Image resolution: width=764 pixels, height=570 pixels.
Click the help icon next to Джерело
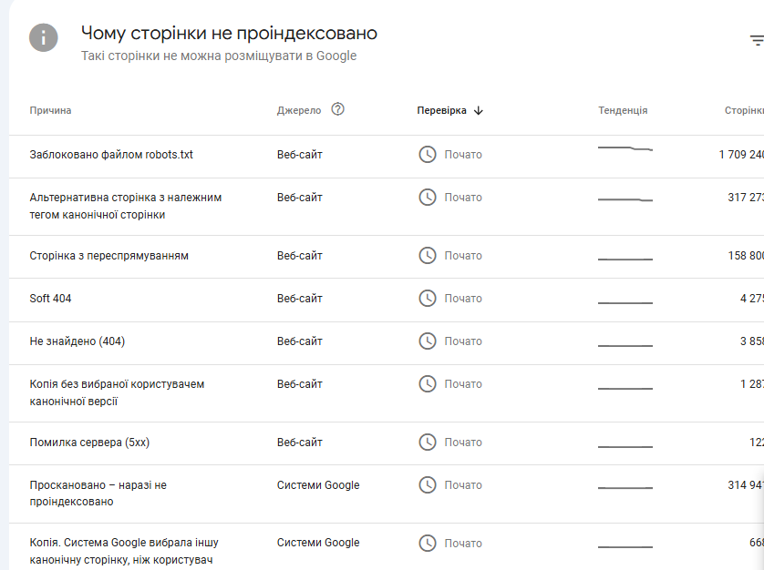point(338,109)
